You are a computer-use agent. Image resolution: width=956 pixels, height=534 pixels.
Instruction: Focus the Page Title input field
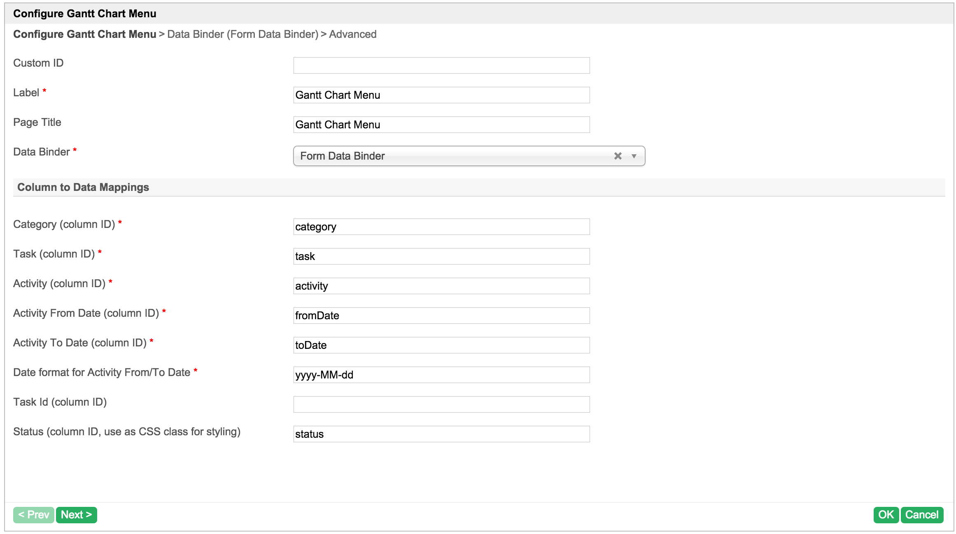coord(441,125)
